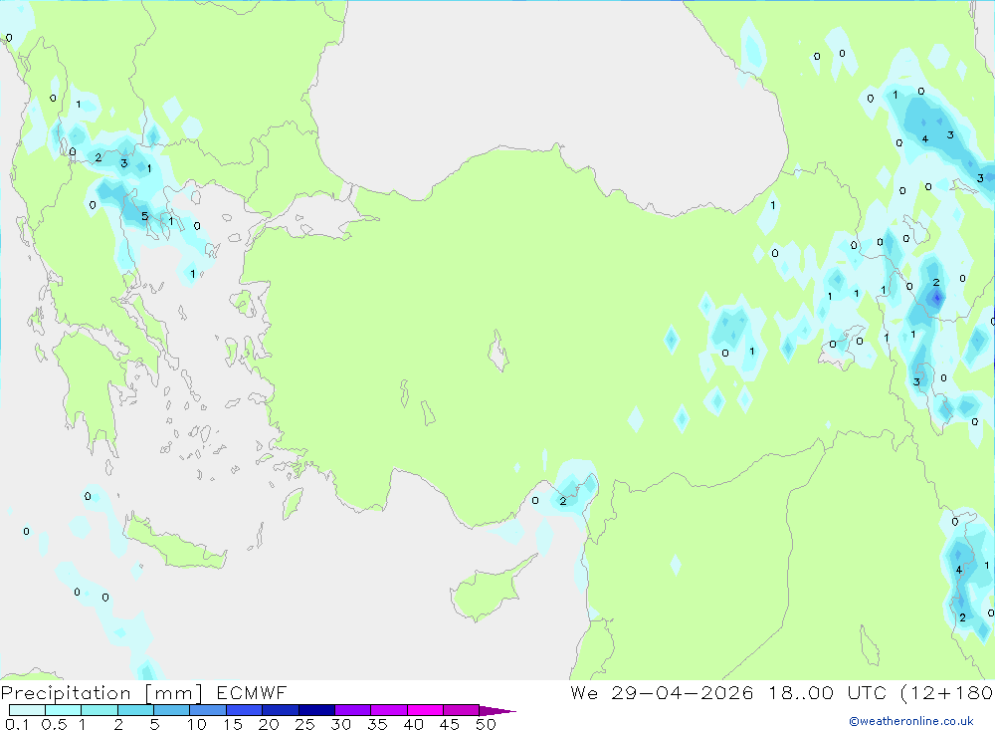Click the 'UTC' timezone label
Screen dimensions: 995x730
click(867, 692)
